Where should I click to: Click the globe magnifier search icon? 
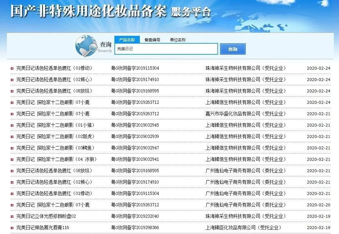click(86, 46)
